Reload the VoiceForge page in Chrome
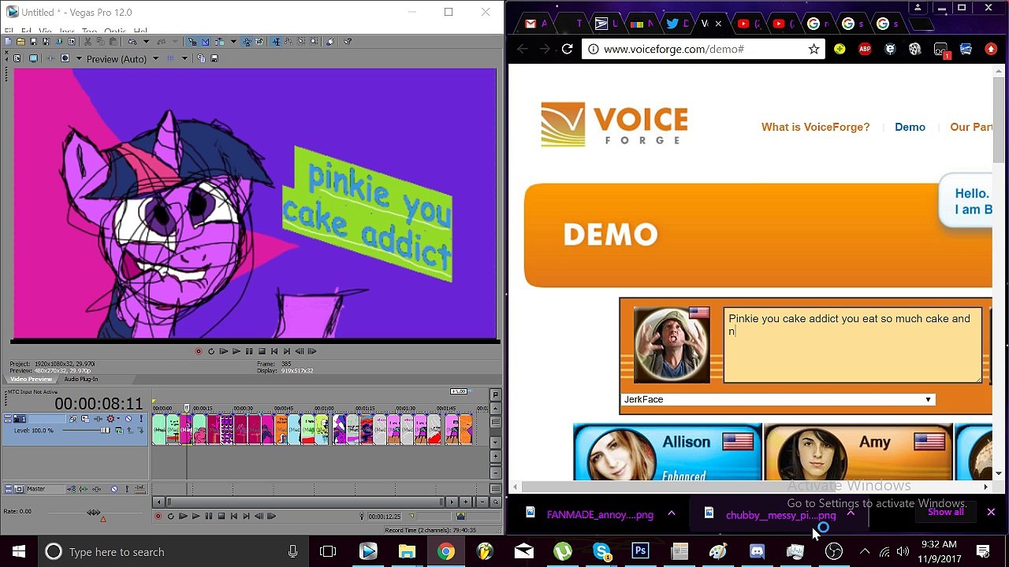Screen dimensions: 1009x567 (567, 49)
